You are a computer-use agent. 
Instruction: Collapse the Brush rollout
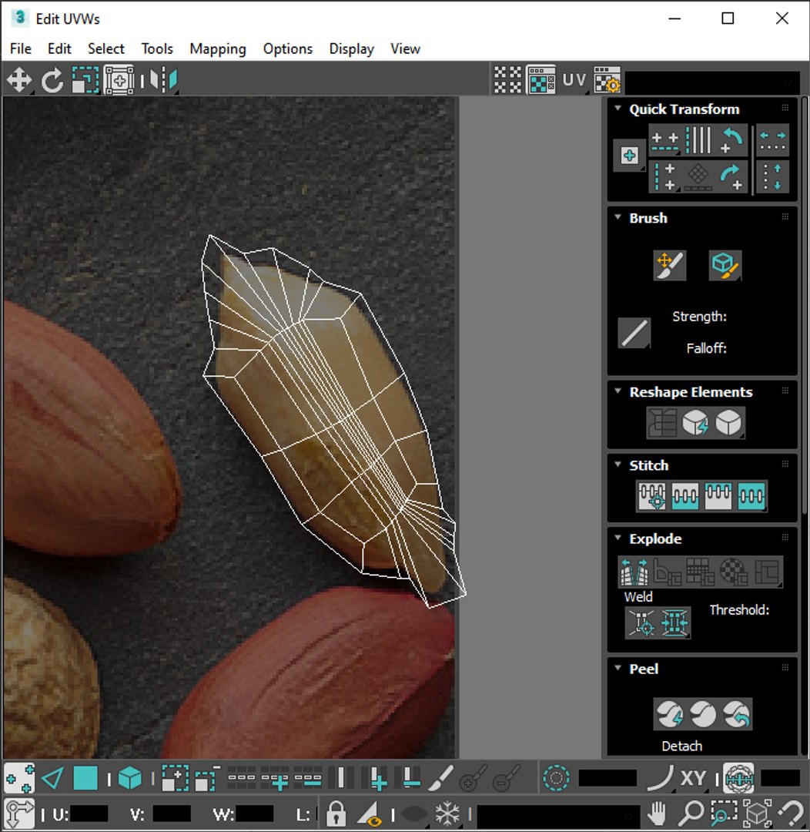(x=618, y=217)
